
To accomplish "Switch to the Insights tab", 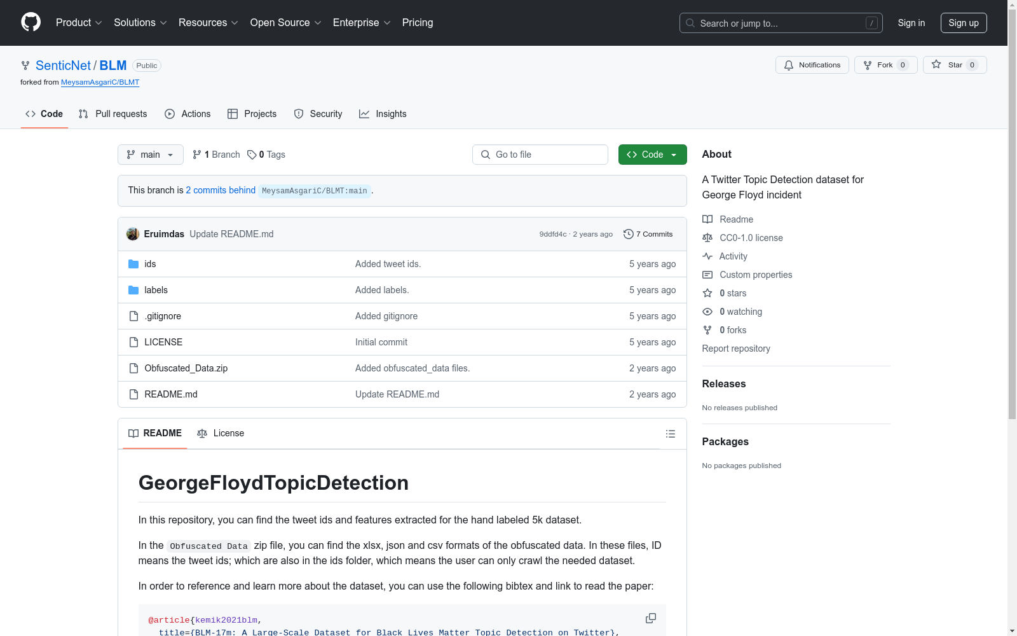I will (x=383, y=114).
